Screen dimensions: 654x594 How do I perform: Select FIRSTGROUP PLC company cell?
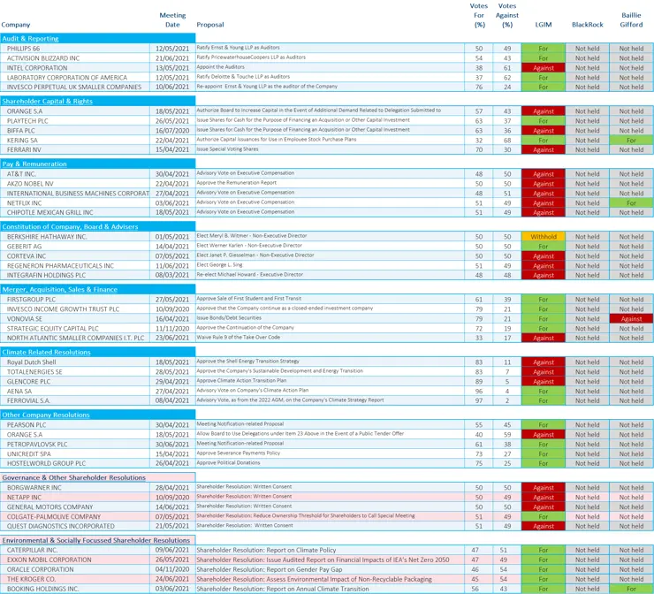pyautogui.click(x=75, y=299)
